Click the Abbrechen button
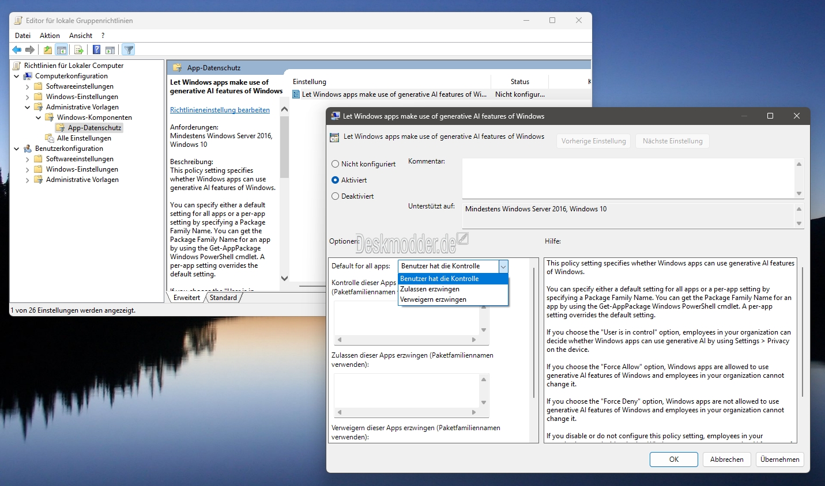 tap(727, 460)
